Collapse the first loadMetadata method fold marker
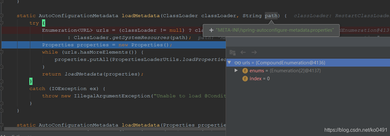Viewport: 390px width, 136px height. [x=2, y=16]
